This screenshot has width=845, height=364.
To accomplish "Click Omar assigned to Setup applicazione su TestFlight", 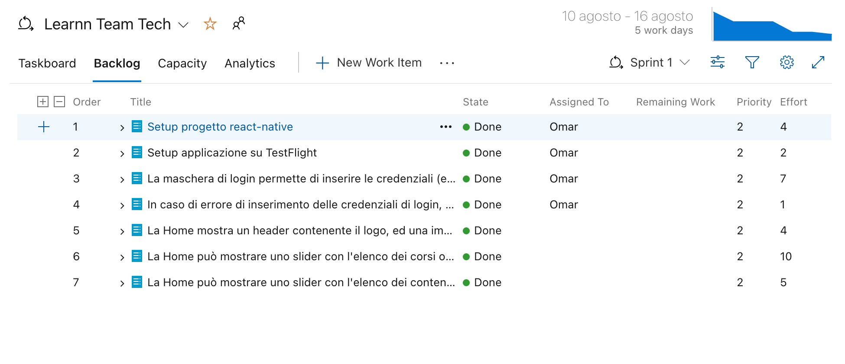I will tap(564, 153).
